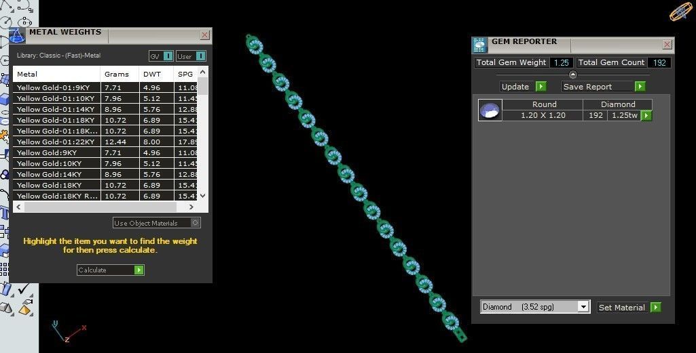This screenshot has height=353, width=696.
Task: Click the Metal column header
Action: [57, 74]
